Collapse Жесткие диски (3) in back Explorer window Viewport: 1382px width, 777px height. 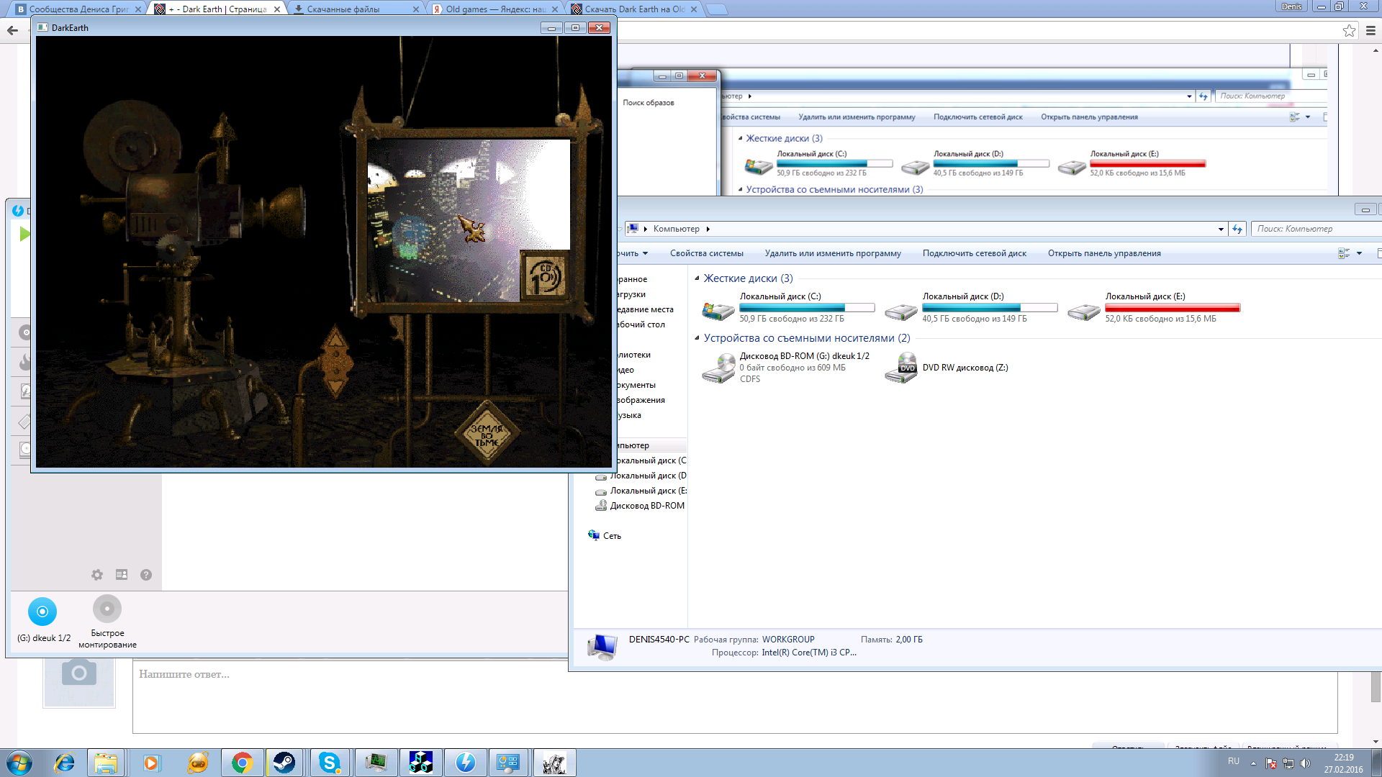740,138
